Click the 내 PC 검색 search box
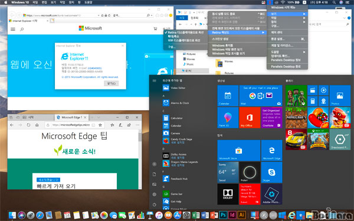This screenshot has width=354, height=221. click(x=329, y=24)
